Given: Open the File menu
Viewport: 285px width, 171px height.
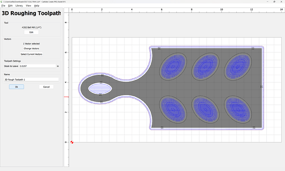Looking at the screenshot, I should [x=3, y=6].
